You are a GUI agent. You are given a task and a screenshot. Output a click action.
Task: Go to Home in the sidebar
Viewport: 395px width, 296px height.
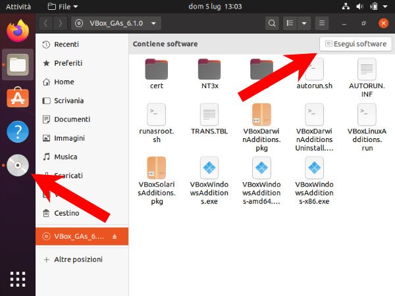click(x=82, y=82)
